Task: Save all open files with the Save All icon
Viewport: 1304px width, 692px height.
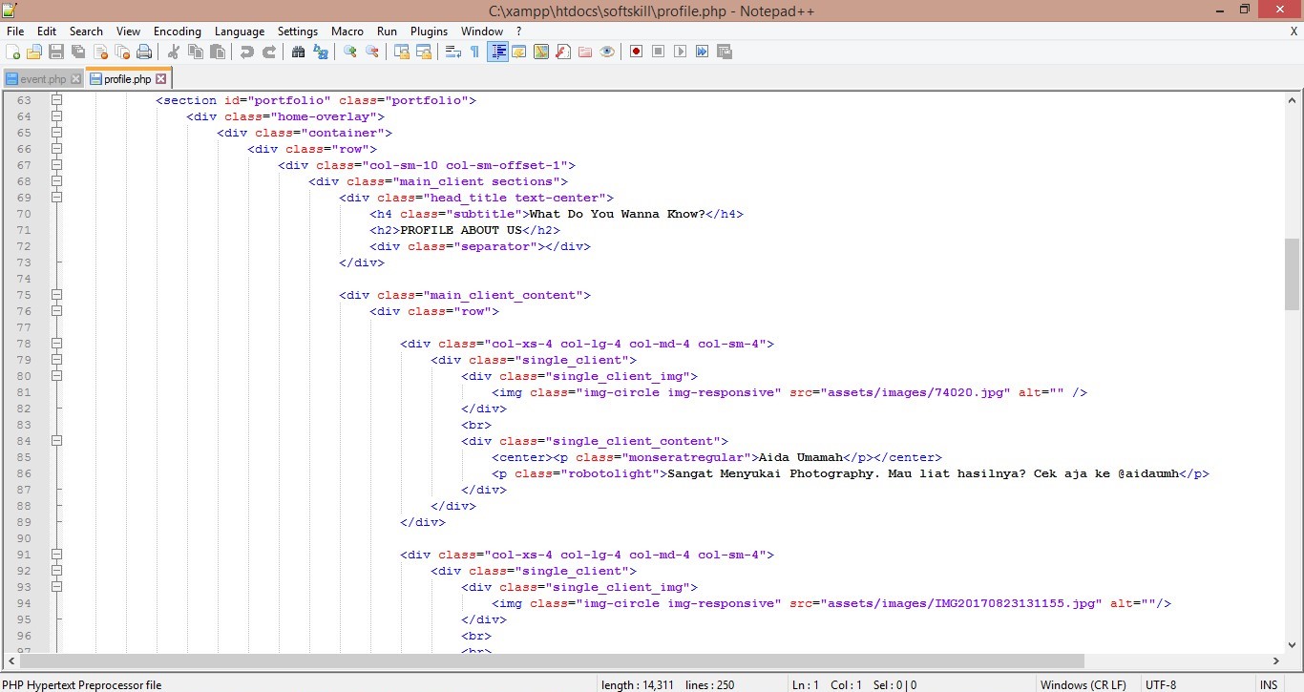Action: point(78,52)
